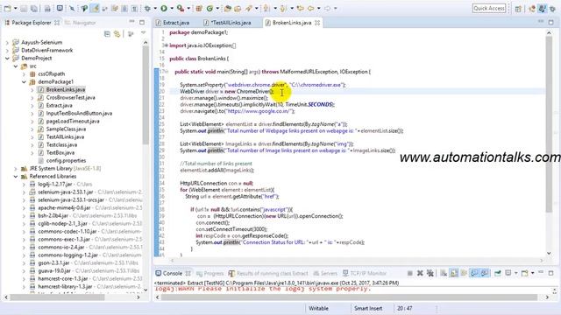Click the Open Type toolbar icon
Viewport: 561px width, 315px height.
[228, 8]
